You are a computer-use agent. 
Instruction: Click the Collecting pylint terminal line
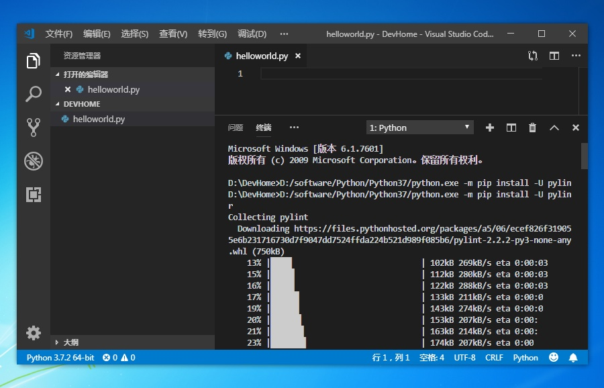point(268,217)
